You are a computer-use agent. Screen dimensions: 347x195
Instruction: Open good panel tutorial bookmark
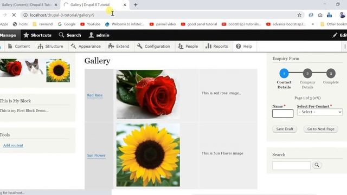point(199,24)
